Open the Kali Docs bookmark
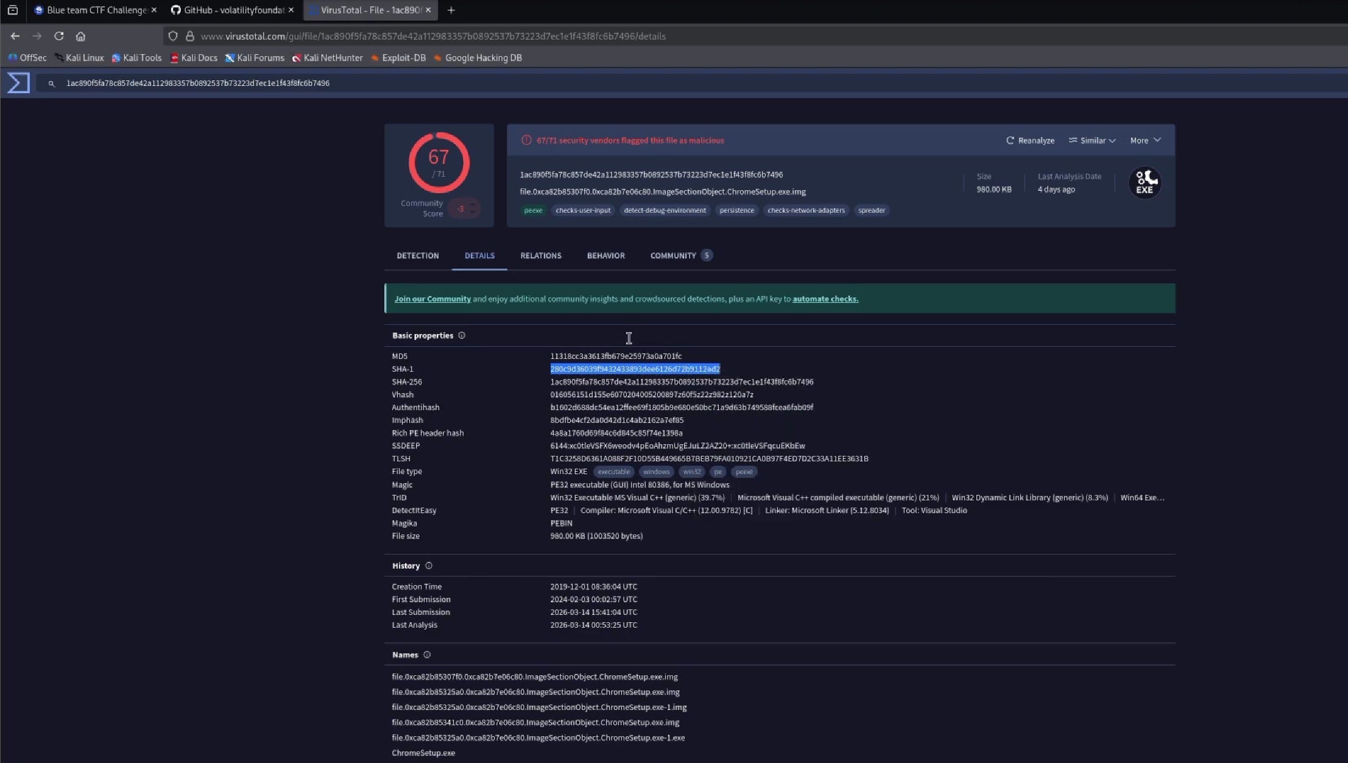Viewport: 1348px width, 763px height. click(194, 58)
